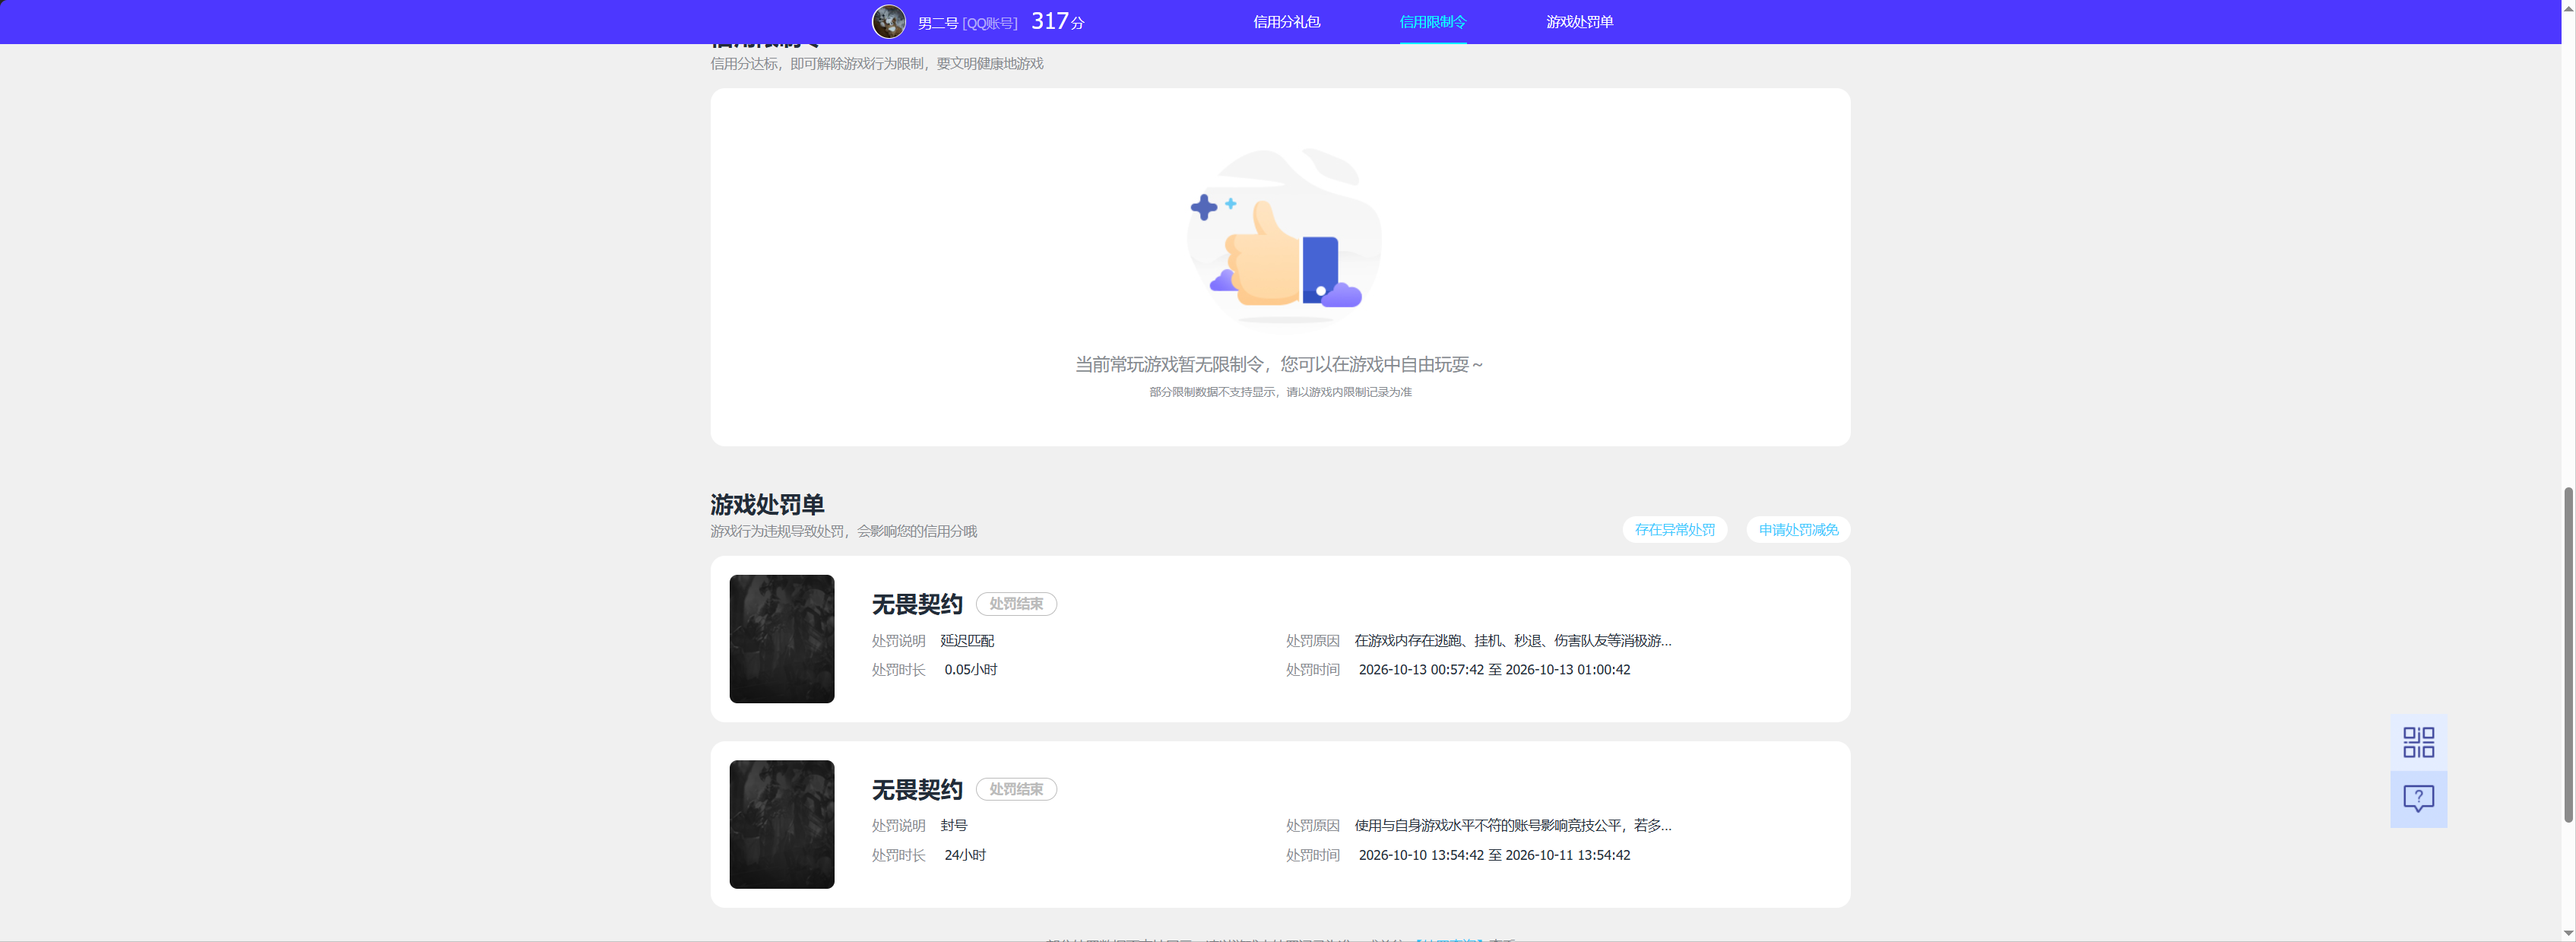Click truncated reason 在游戏内存在逃跑、挂机
The width and height of the screenshot is (2576, 942).
1512,641
